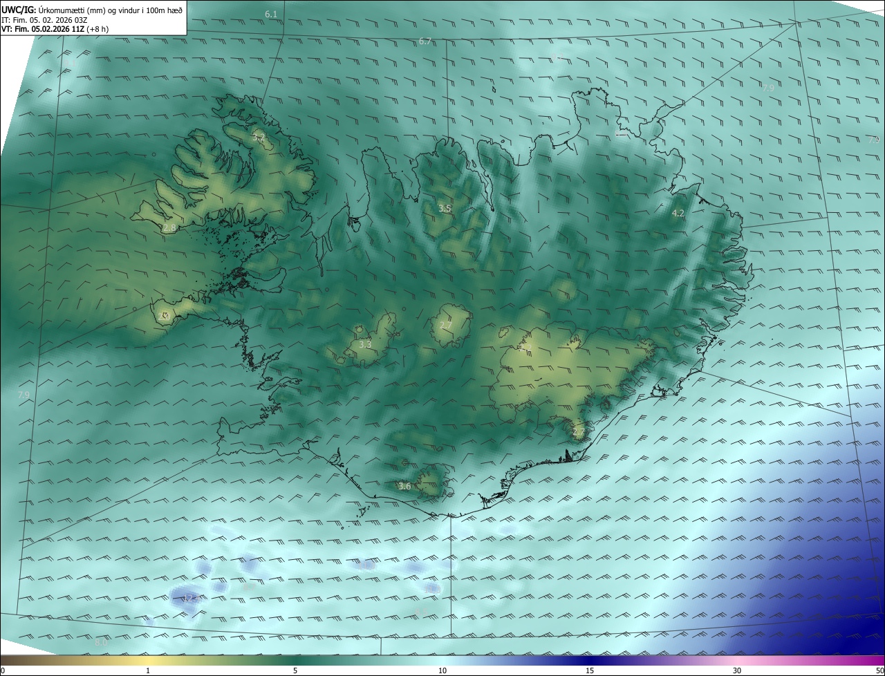
Task: Click the 4.2 value in east Iceland
Action: [678, 214]
